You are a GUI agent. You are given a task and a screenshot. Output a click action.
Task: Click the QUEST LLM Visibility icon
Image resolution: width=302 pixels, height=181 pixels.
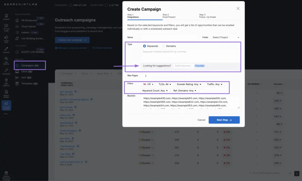point(17,52)
